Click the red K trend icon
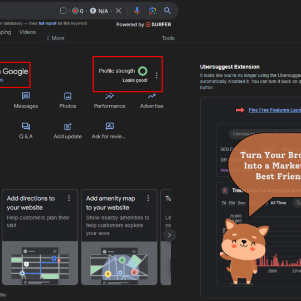 point(225,191)
